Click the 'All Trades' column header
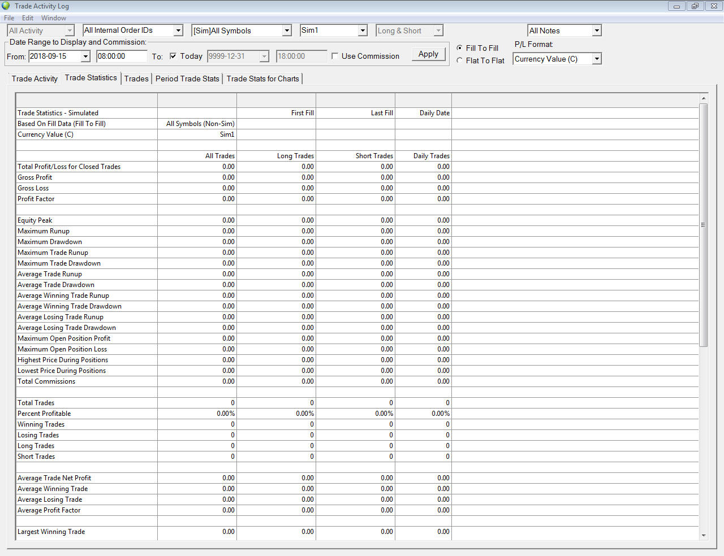724x556 pixels. tap(220, 156)
